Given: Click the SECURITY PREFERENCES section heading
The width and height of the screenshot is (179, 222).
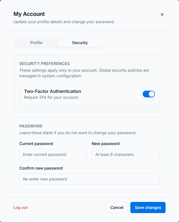Looking at the screenshot, I should pos(44,64).
